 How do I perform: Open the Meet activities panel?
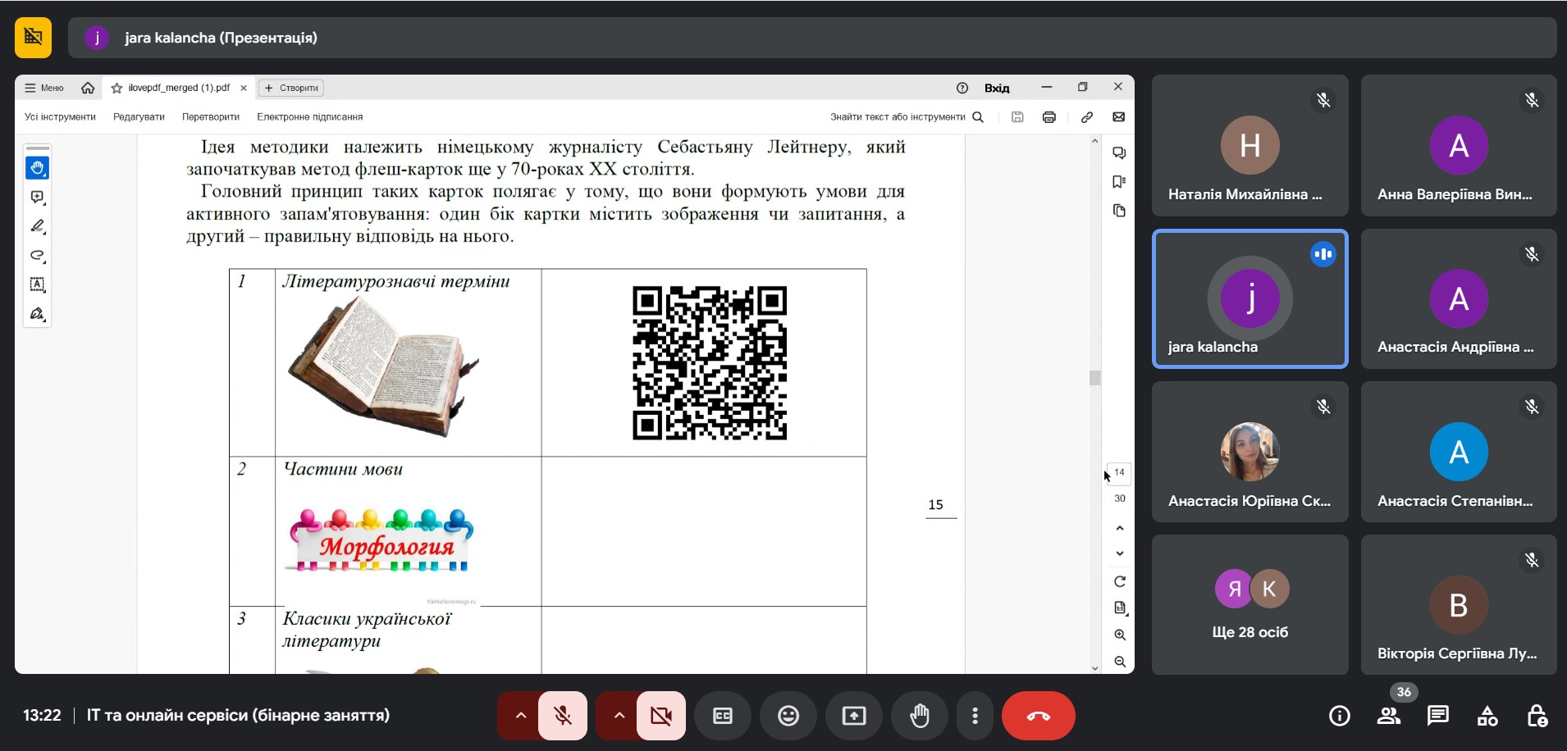(1487, 716)
